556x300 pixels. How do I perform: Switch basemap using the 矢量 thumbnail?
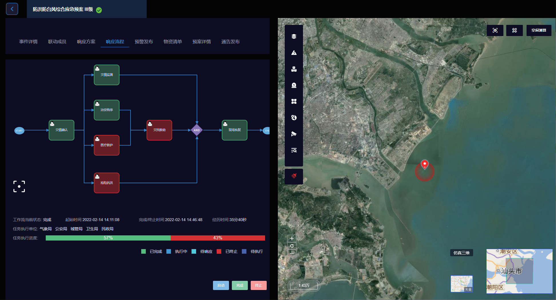[461, 284]
